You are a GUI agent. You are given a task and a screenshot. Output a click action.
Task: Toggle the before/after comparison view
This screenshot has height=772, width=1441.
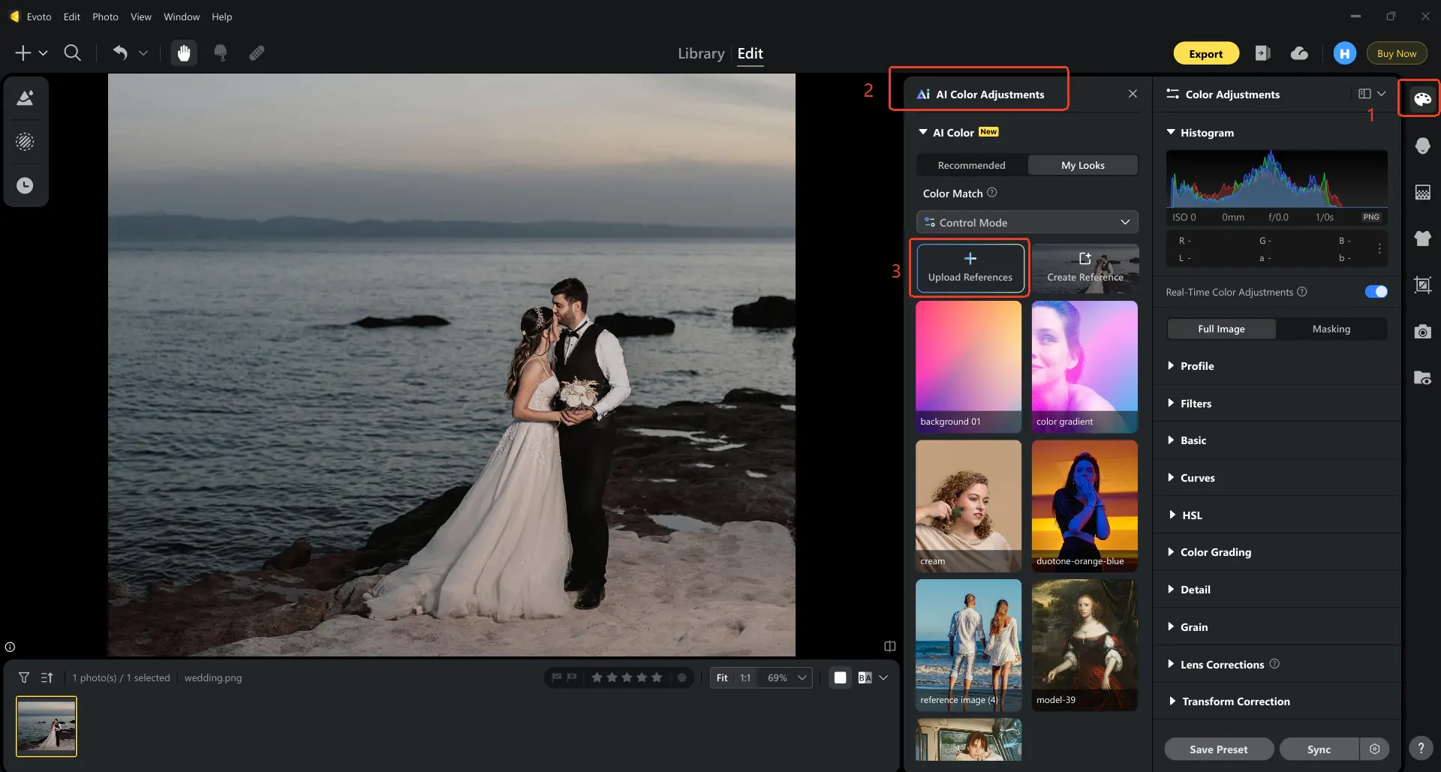click(x=889, y=646)
